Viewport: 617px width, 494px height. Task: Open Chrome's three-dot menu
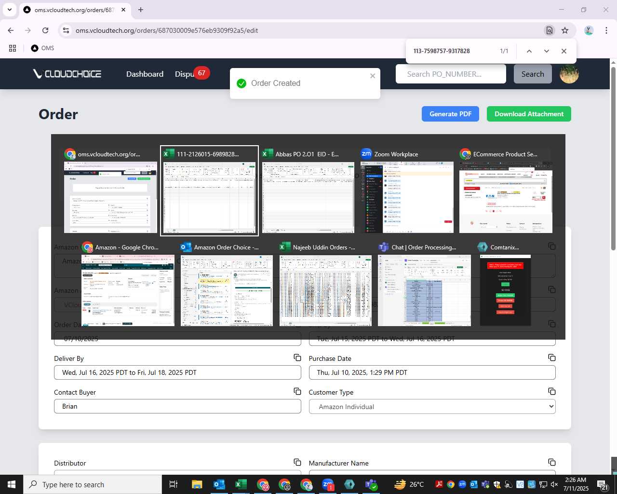pos(606,30)
